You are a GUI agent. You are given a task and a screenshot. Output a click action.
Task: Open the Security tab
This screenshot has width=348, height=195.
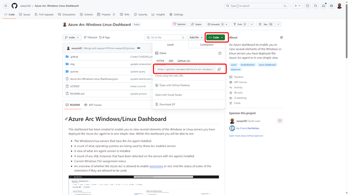pyautogui.click(x=141, y=14)
